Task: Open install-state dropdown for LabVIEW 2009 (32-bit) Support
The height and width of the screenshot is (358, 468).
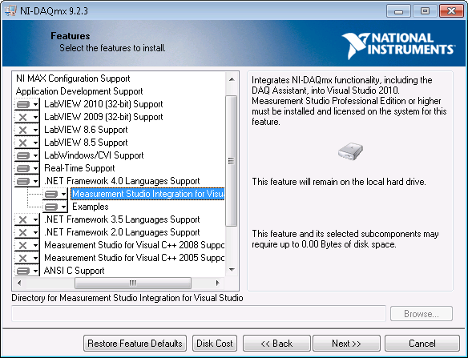Action: click(x=26, y=117)
